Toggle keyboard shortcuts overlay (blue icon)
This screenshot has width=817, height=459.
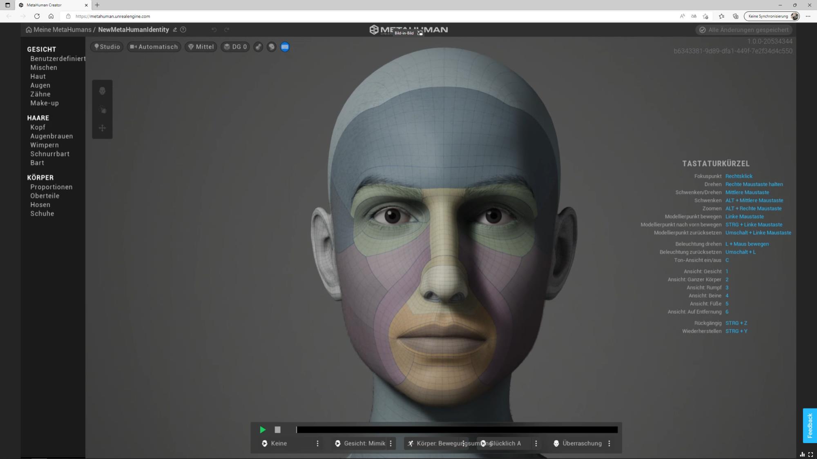pos(285,47)
